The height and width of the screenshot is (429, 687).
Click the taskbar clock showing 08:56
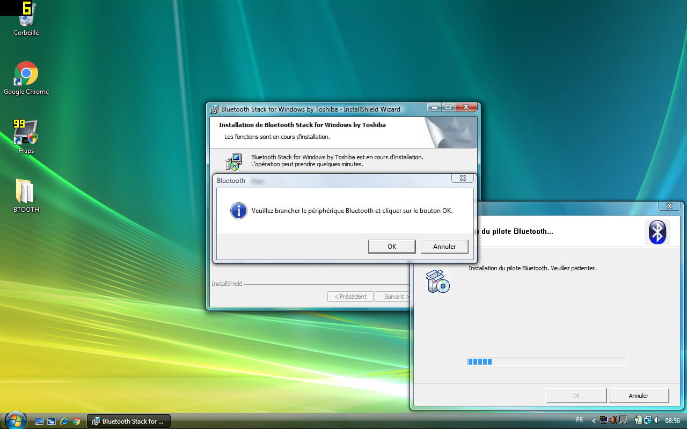[673, 420]
